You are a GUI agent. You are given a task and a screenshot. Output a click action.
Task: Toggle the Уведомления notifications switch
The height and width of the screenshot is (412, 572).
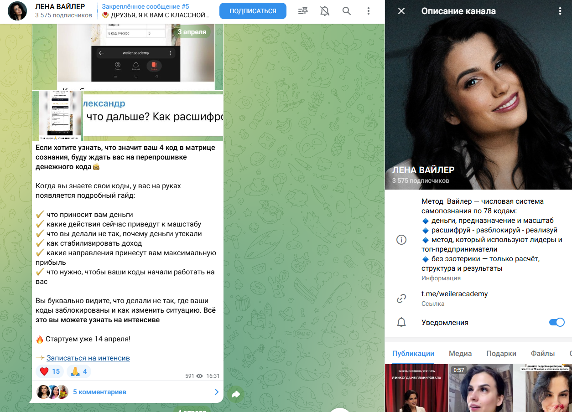(x=556, y=322)
